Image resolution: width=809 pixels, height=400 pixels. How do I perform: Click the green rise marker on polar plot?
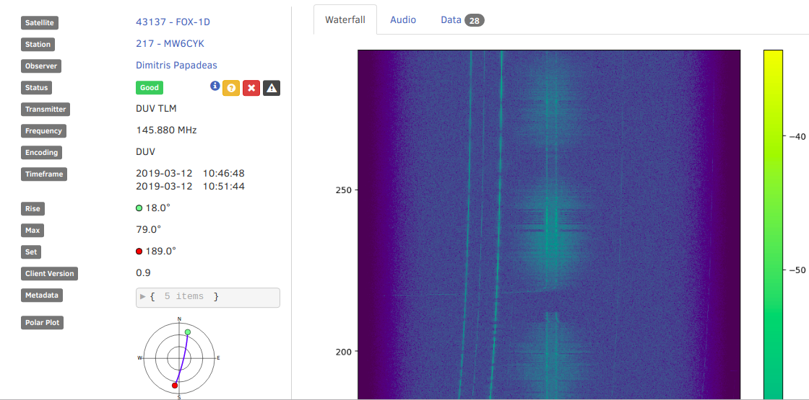[188, 332]
